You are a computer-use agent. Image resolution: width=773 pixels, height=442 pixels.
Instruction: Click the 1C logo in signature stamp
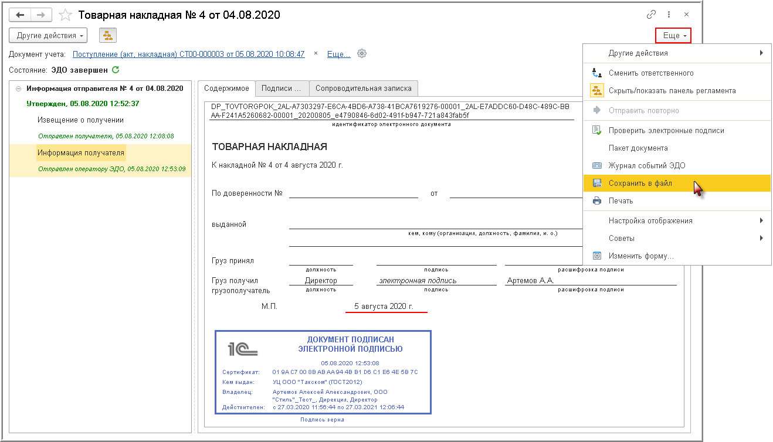click(x=243, y=349)
